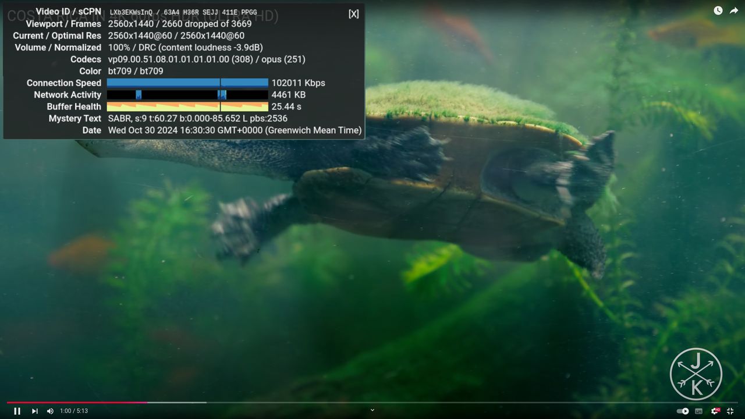Click the Date value Wed Oct 30 2024

pyautogui.click(x=235, y=130)
